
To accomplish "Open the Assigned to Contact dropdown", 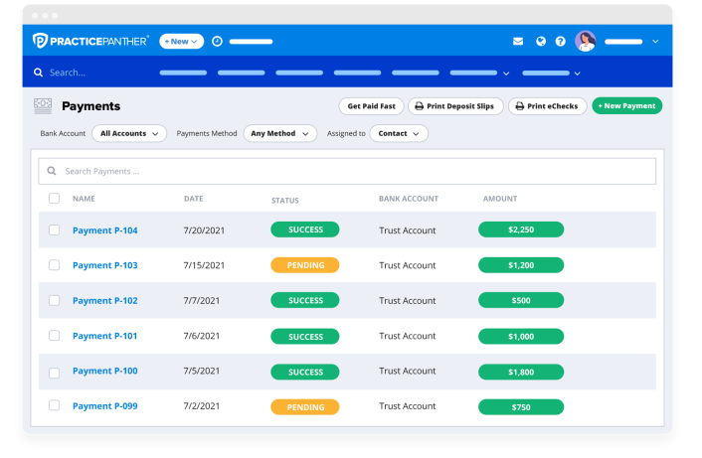I will coord(399,133).
